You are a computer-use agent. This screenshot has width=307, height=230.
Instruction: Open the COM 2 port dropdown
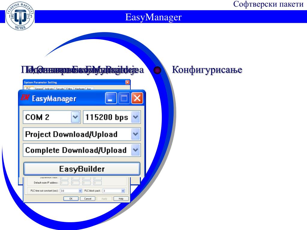pyautogui.click(x=75, y=117)
